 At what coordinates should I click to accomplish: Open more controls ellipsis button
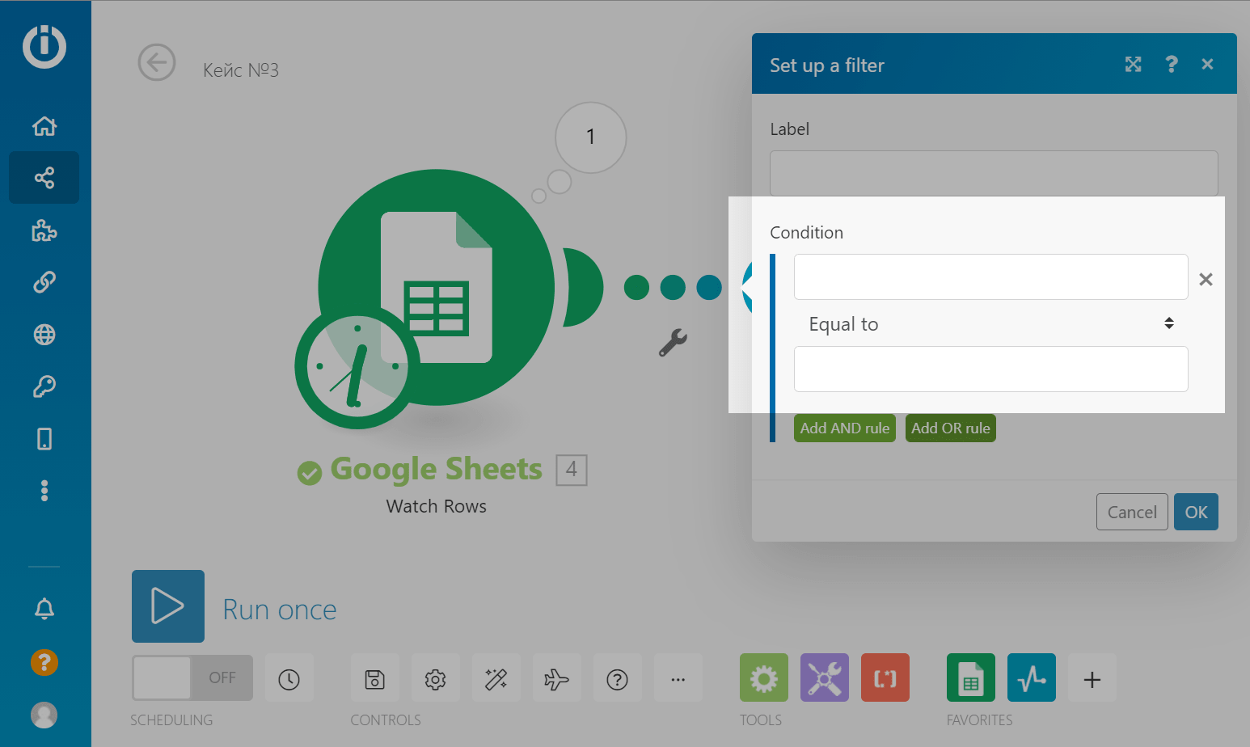(678, 679)
